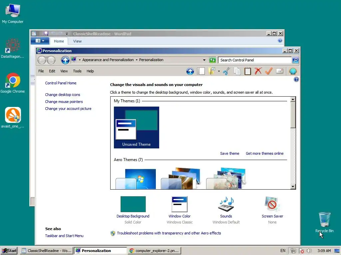Switch to ClassicShellReadme WordPad taskbar button

tap(47, 251)
